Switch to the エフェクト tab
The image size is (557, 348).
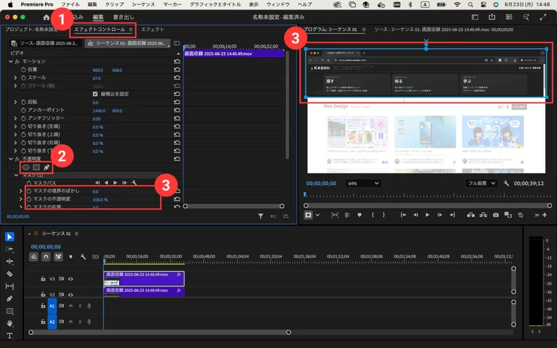(x=153, y=29)
